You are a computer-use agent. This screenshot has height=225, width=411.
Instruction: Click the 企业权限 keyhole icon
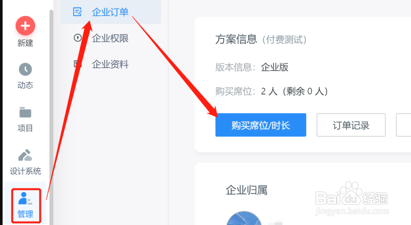point(77,38)
